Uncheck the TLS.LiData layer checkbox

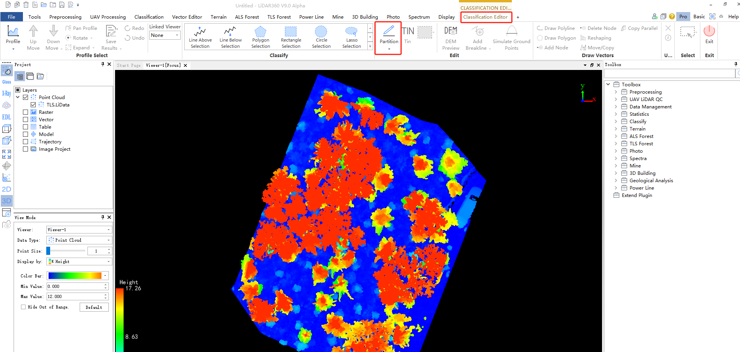pos(33,105)
